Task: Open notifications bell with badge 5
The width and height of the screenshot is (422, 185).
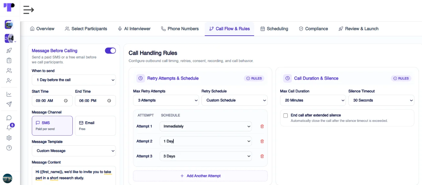Action: (9, 127)
